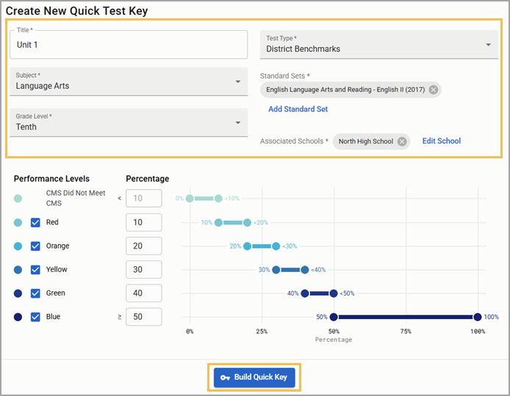
Task: Click the <20% end handle of Red range
Action: pyautogui.click(x=247, y=223)
